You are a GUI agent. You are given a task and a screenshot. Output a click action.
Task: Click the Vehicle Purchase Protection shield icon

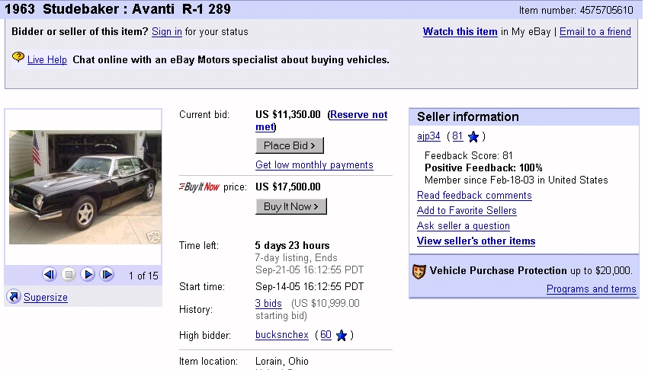point(419,271)
